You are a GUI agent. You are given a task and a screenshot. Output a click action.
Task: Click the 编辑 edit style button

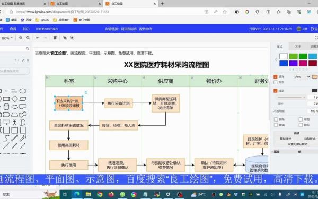tap(296, 133)
